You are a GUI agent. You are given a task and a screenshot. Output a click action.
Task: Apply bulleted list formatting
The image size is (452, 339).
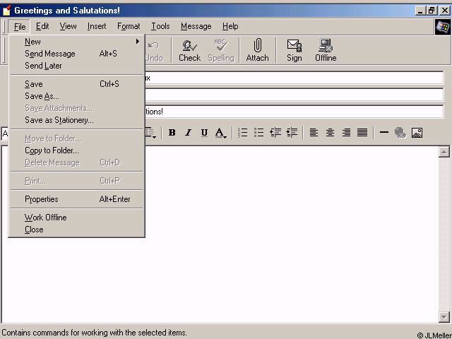click(x=259, y=133)
